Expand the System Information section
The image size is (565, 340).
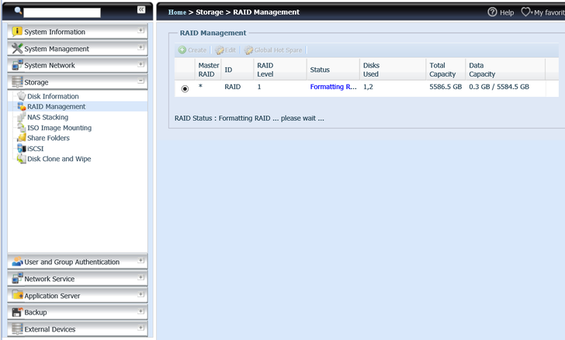click(140, 31)
